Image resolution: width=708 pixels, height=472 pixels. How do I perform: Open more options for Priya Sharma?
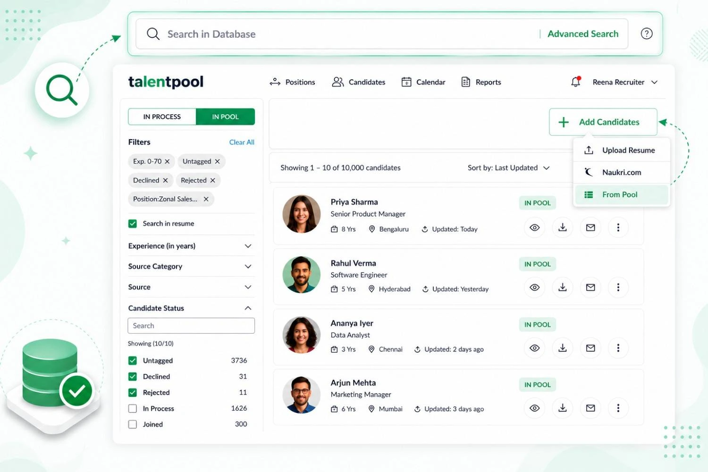[618, 228]
